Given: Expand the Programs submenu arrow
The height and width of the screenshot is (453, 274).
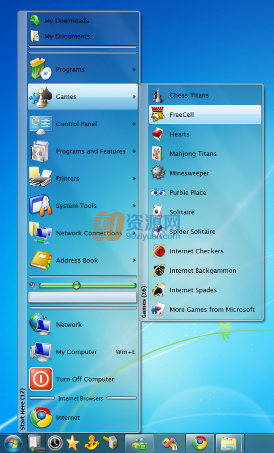Looking at the screenshot, I should pos(134,69).
